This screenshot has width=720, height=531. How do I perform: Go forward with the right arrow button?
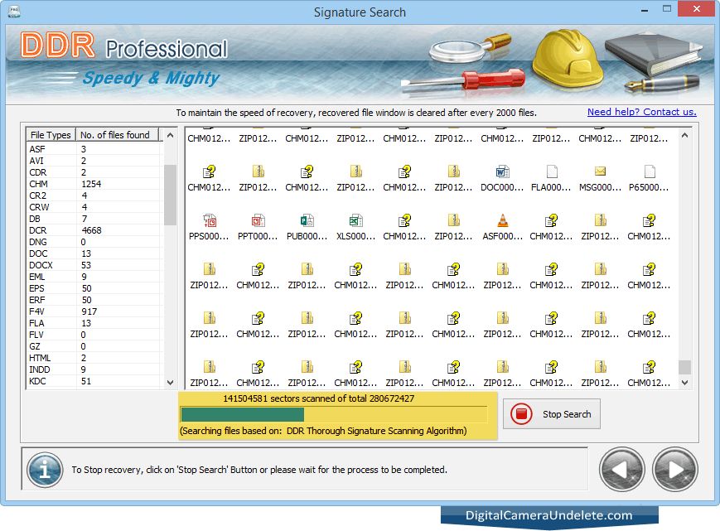(674, 470)
